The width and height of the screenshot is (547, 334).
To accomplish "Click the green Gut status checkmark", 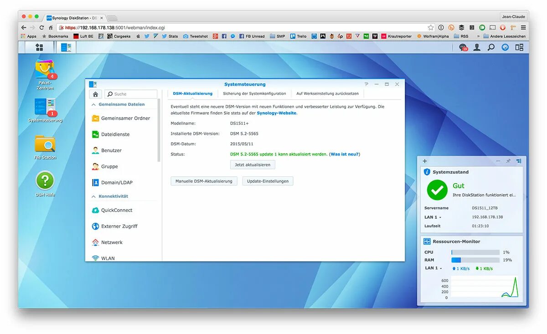I will (437, 190).
